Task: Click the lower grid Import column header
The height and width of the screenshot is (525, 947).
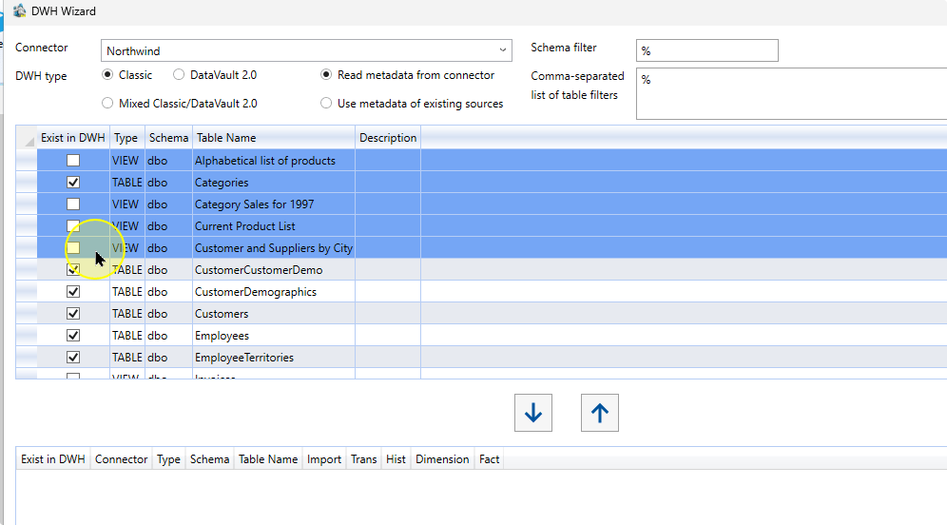Action: [x=323, y=459]
